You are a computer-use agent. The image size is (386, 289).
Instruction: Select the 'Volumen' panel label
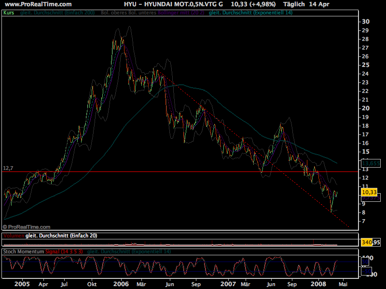click(13, 236)
